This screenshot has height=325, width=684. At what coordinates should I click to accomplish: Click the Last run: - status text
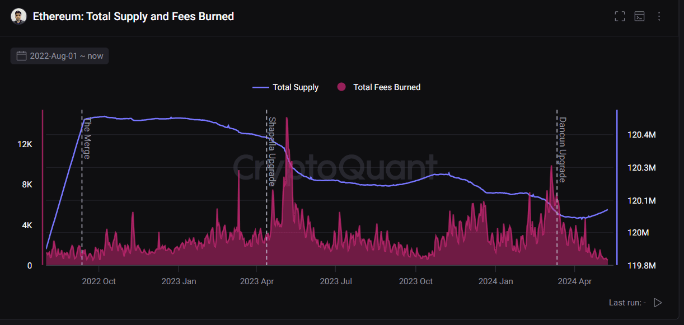(x=627, y=303)
